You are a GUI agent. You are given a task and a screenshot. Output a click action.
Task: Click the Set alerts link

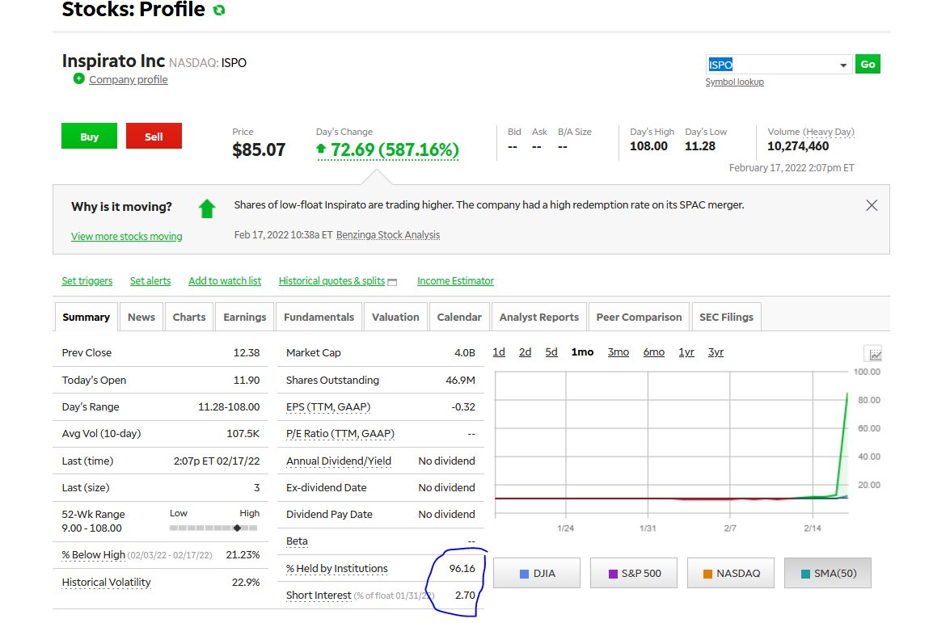click(150, 281)
